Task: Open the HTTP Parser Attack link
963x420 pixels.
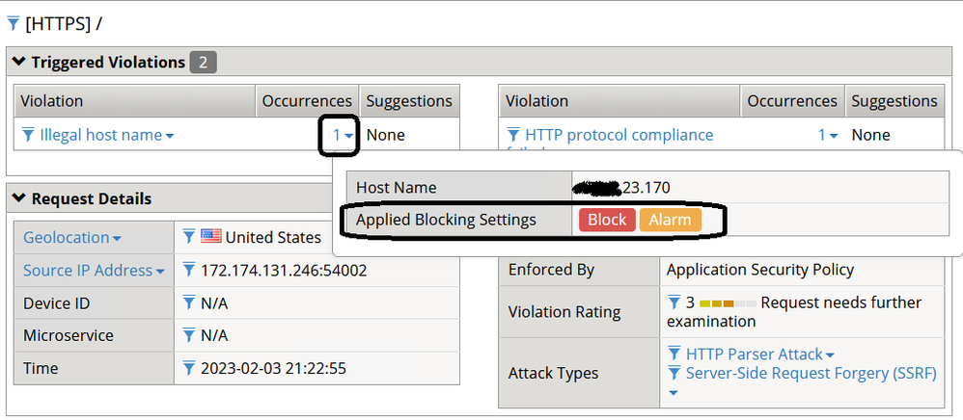Action: pos(754,354)
